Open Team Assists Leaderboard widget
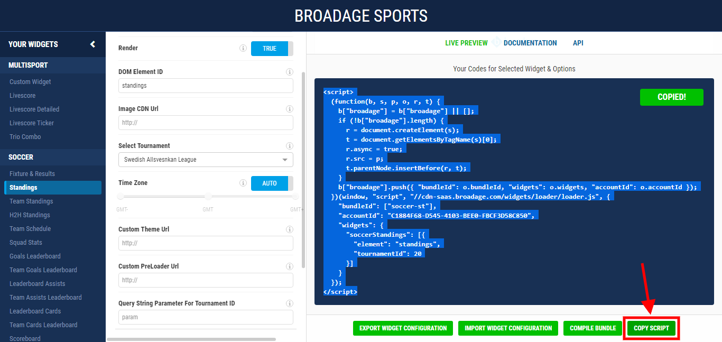 tap(45, 298)
